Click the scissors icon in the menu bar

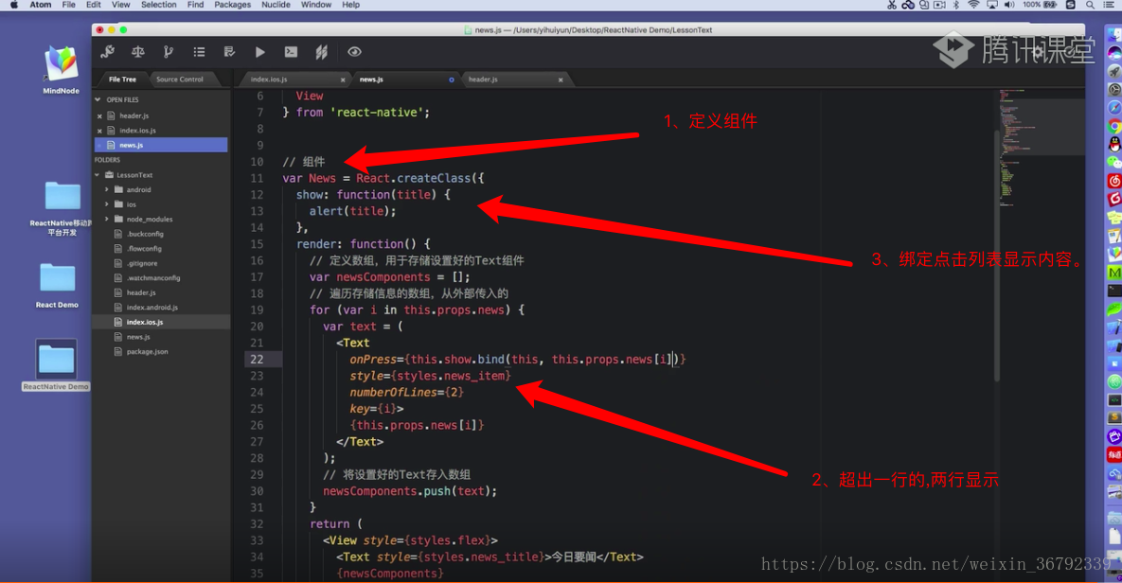892,5
